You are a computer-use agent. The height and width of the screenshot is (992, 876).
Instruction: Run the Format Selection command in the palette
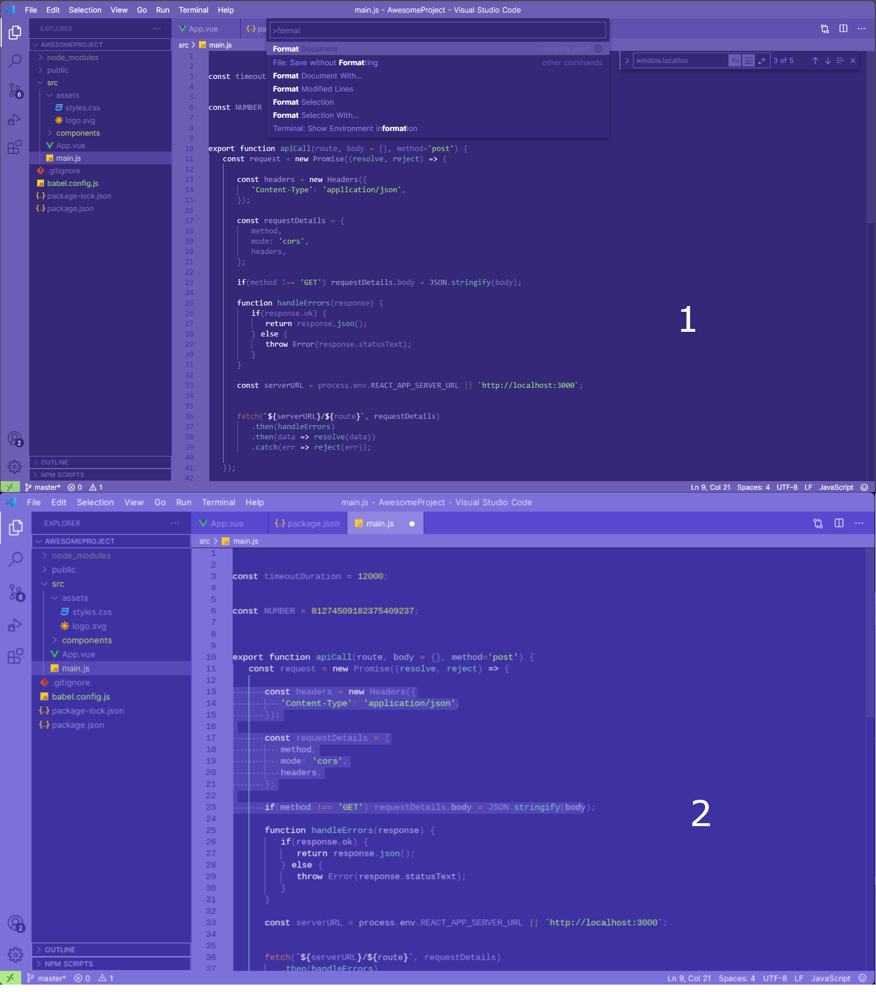(x=438, y=102)
